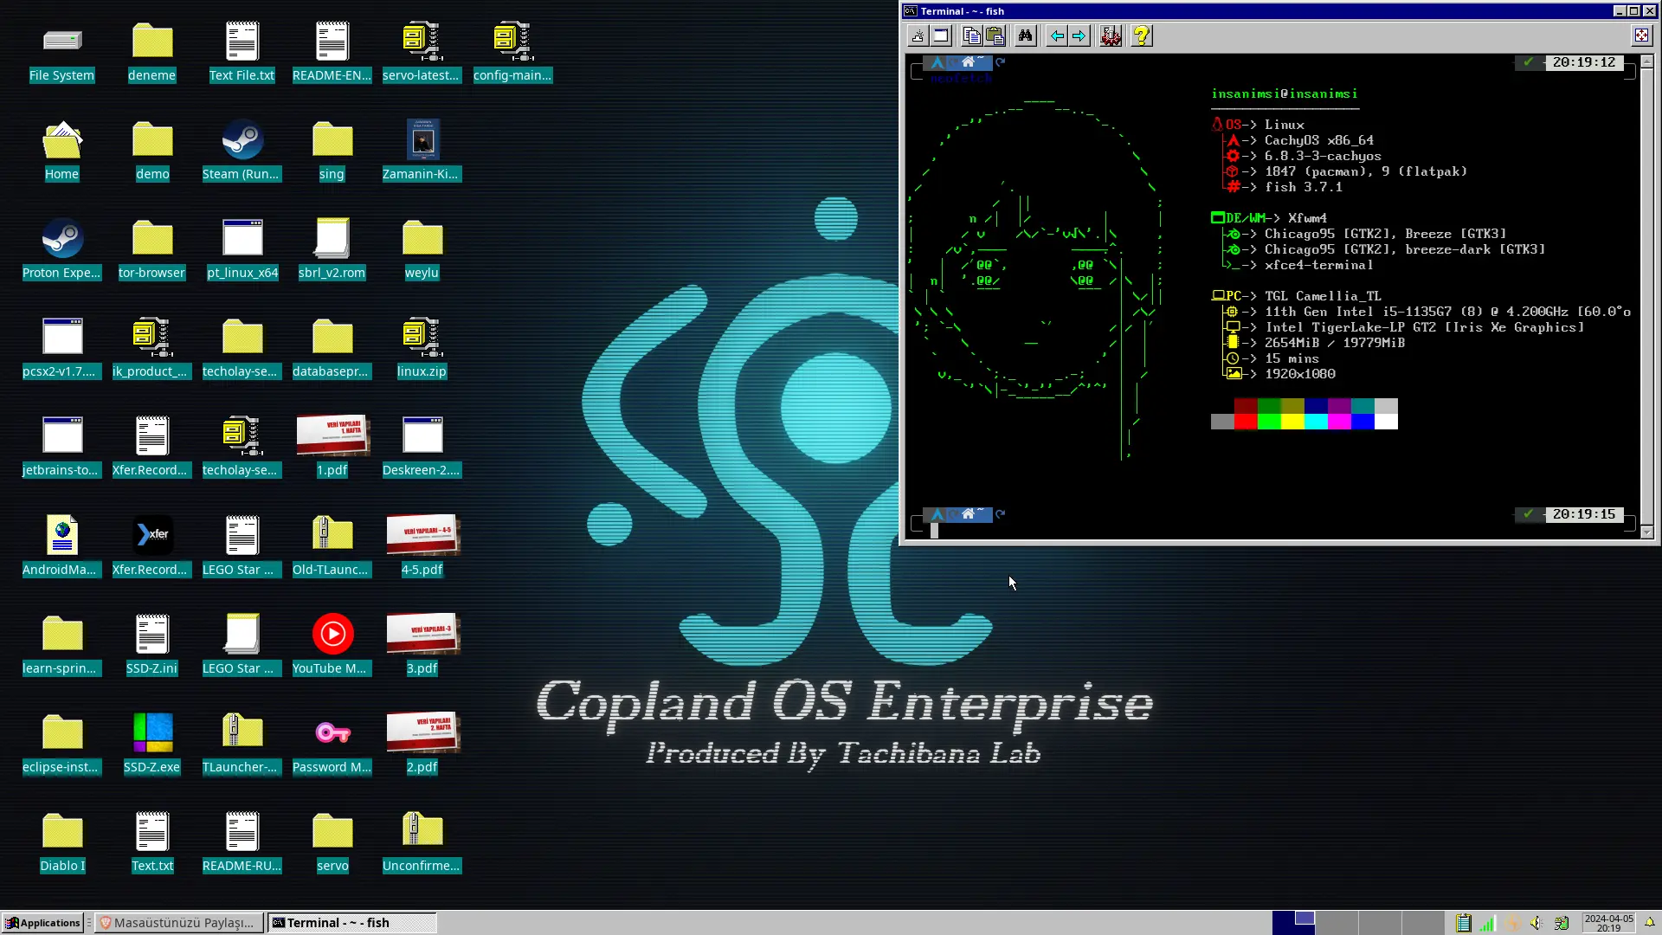Select the Diablo I folder

tap(62, 843)
